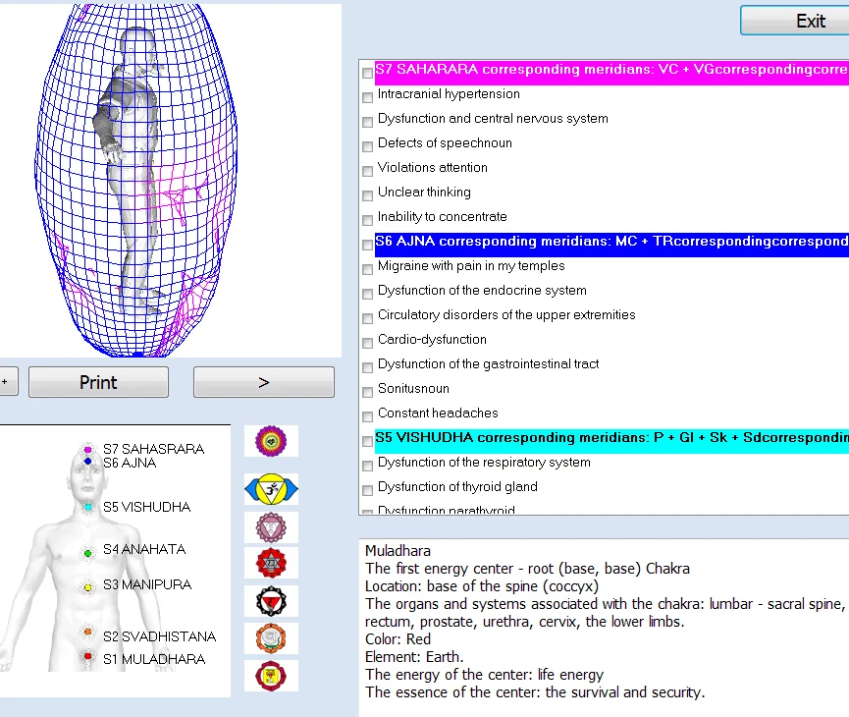Select the S1 MULADHARA label
Image resolution: width=849 pixels, height=717 pixels.
click(x=154, y=660)
